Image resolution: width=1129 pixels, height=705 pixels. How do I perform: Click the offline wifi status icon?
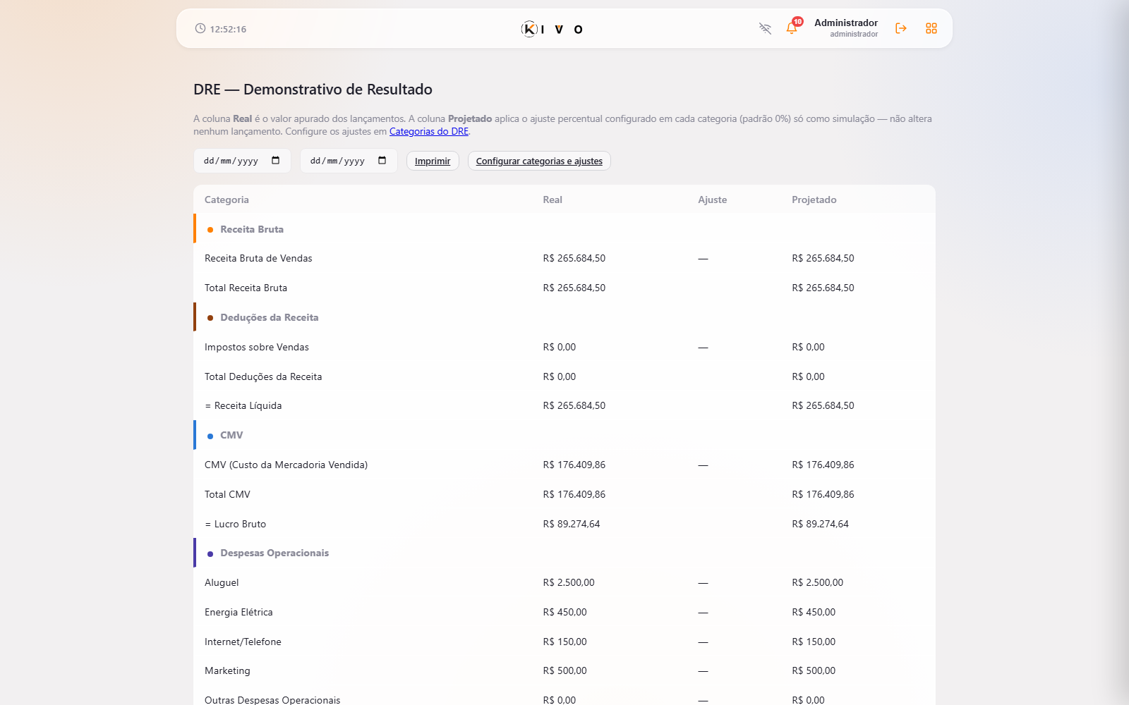click(x=765, y=28)
